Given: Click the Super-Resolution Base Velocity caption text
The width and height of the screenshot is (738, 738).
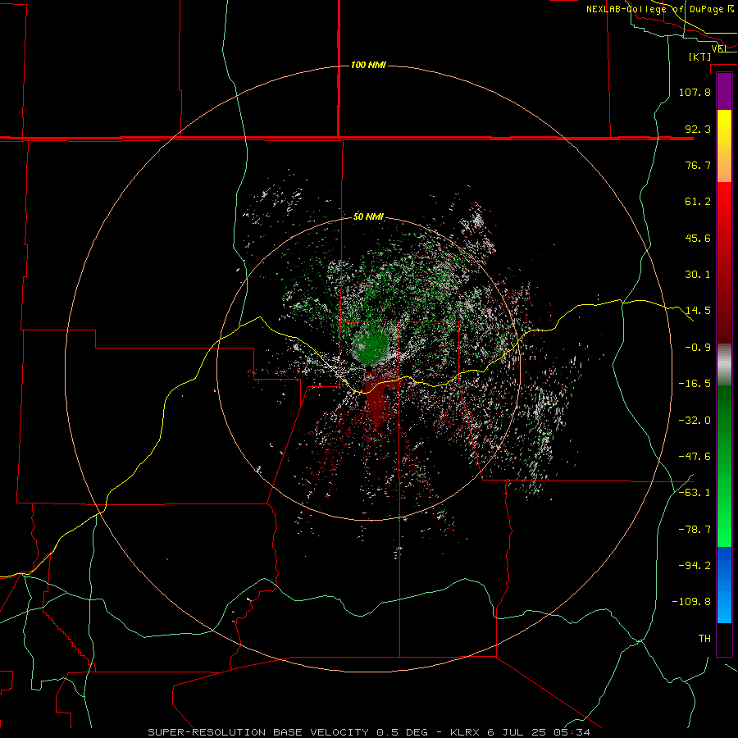Looking at the screenshot, I should point(369,732).
